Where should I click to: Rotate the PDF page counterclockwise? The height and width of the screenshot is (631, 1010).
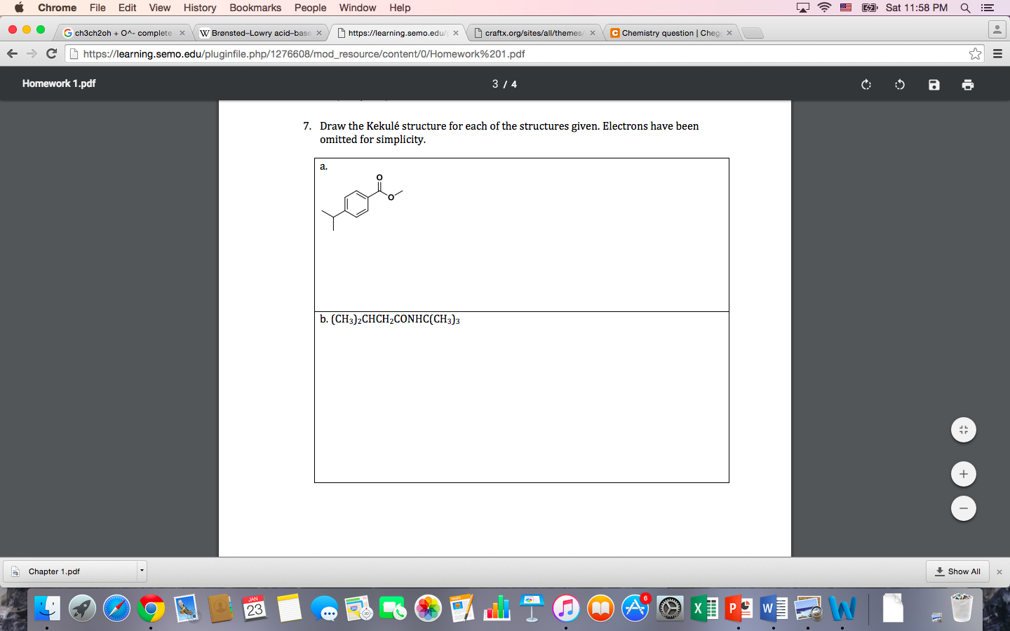tap(899, 84)
